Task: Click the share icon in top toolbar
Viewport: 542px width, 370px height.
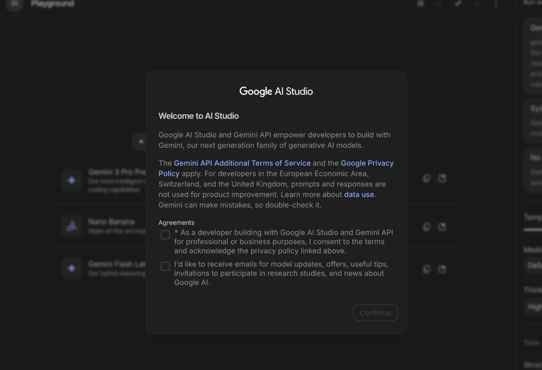Action: [x=439, y=4]
